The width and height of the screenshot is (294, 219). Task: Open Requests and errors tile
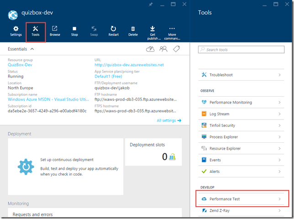[x=95, y=213]
